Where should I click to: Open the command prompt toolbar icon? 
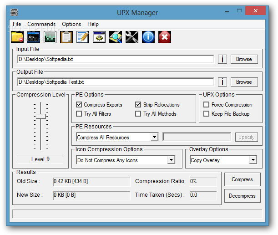pyautogui.click(x=34, y=37)
